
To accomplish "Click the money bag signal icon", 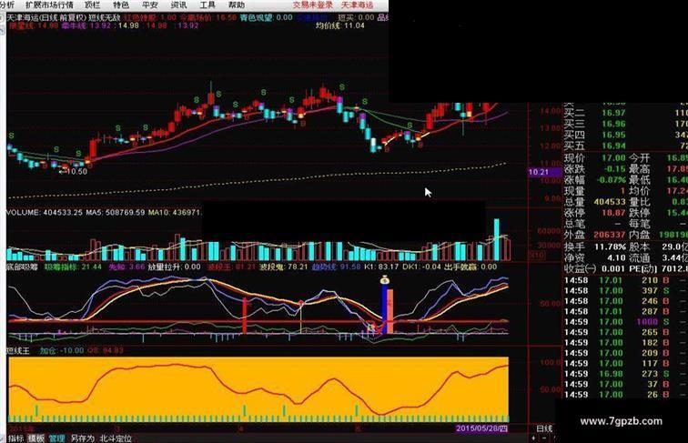I will click(385, 280).
